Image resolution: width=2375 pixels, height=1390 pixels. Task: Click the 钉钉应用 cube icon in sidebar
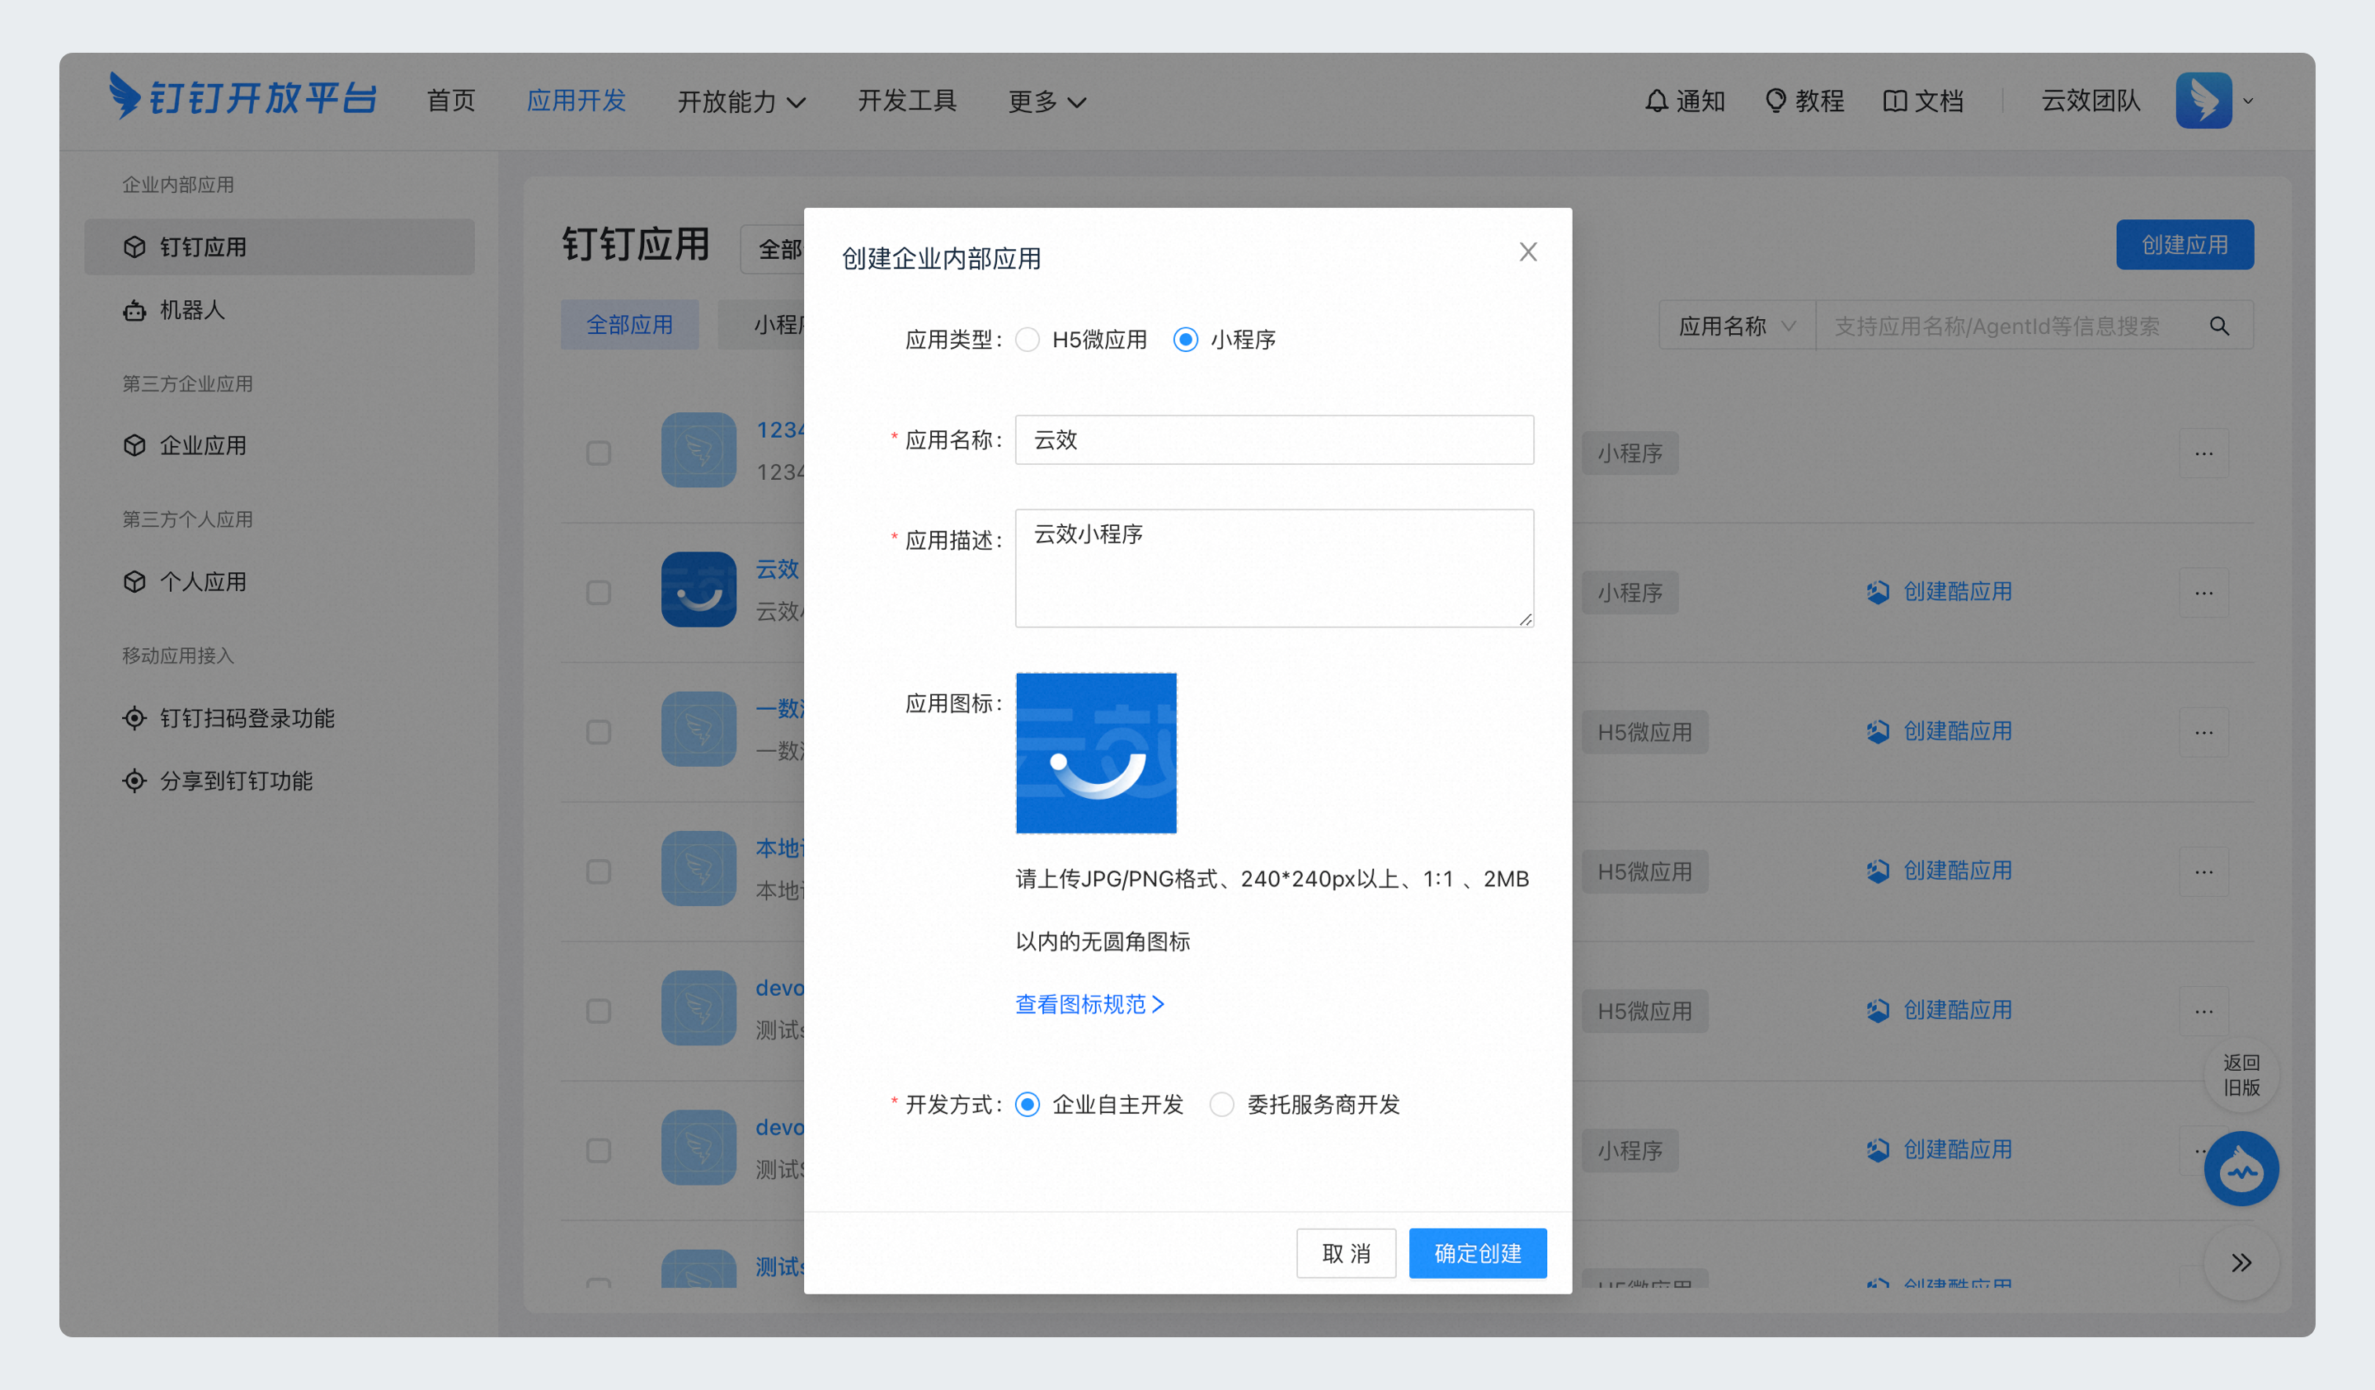pyautogui.click(x=134, y=247)
